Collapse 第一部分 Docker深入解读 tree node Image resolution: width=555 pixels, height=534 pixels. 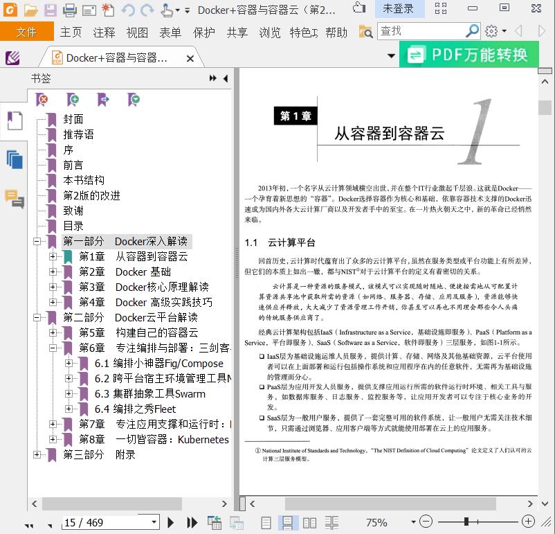pos(37,241)
